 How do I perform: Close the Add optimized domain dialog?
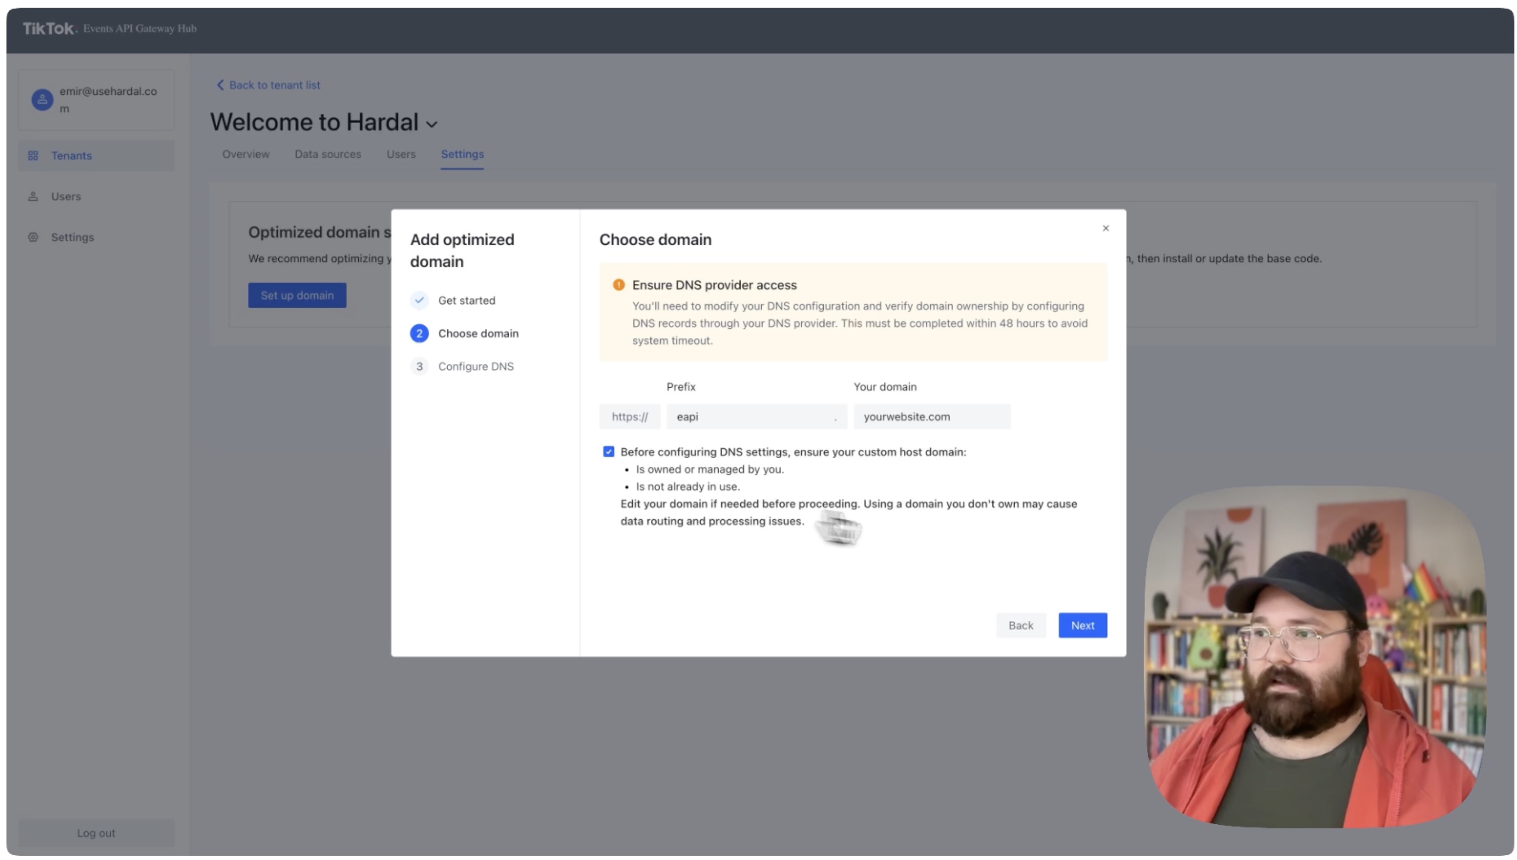point(1105,228)
